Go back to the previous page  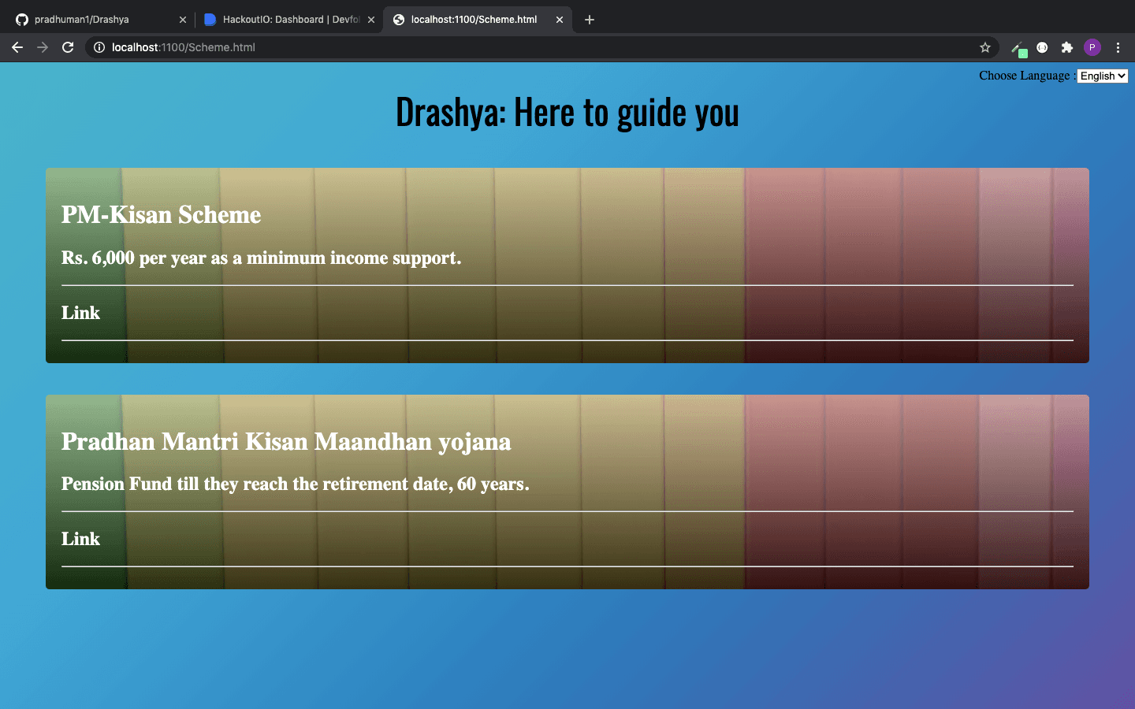point(17,47)
